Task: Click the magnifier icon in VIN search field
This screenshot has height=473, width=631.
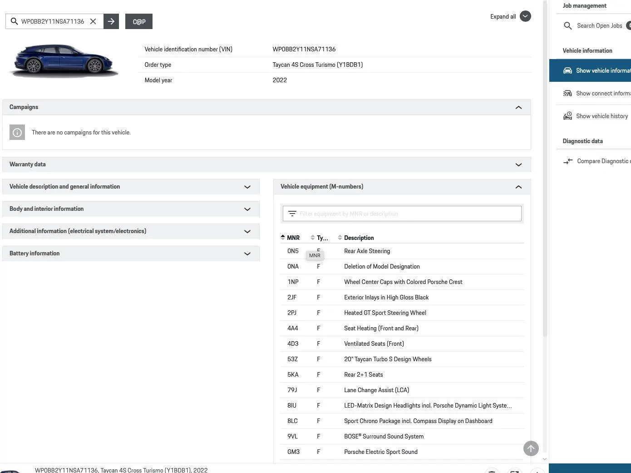Action: pyautogui.click(x=14, y=21)
